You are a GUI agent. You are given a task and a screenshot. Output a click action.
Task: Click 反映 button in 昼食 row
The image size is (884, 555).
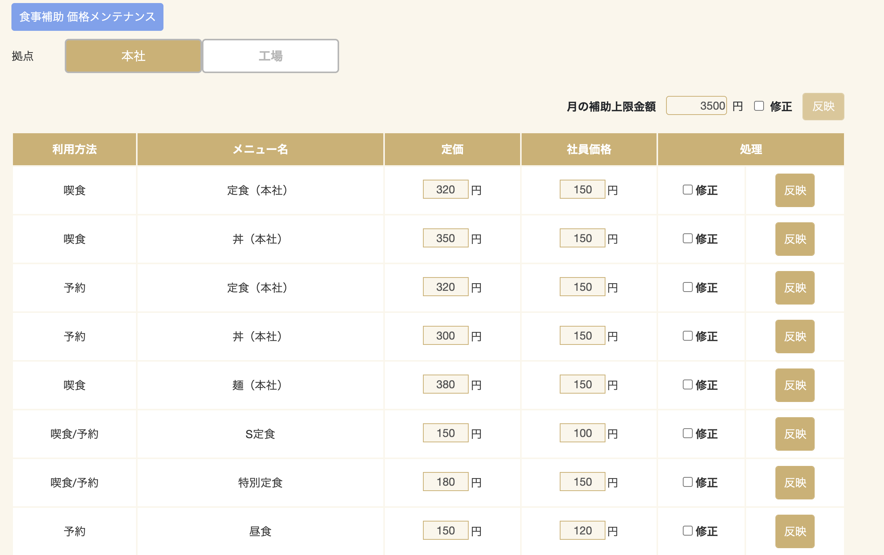[794, 531]
